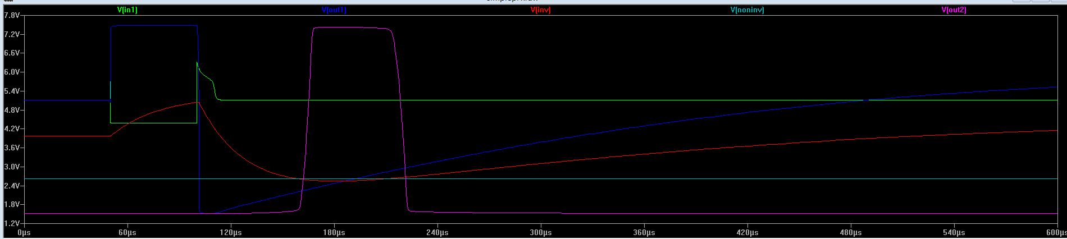Click the 180µs time axis label

point(334,232)
